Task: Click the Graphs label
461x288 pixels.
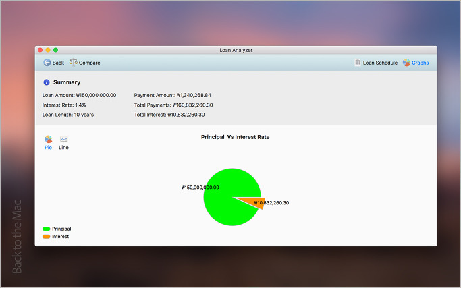Action: pos(420,63)
